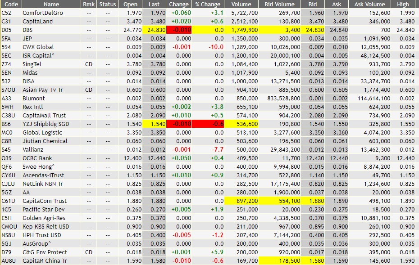
Task: Click CWX Global % change -10.0
Action: (x=216, y=47)
